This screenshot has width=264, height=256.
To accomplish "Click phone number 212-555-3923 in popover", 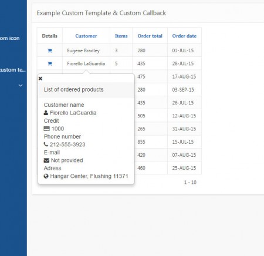I will pos(67,144).
